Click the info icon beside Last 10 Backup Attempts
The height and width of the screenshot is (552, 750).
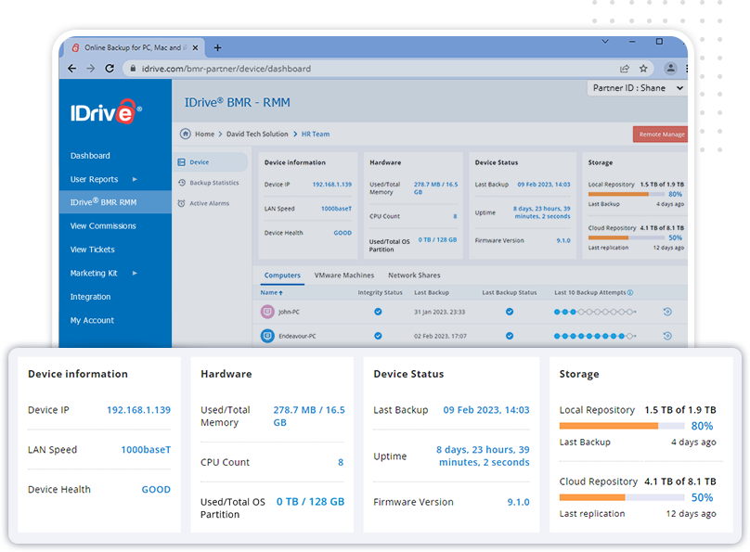click(630, 293)
